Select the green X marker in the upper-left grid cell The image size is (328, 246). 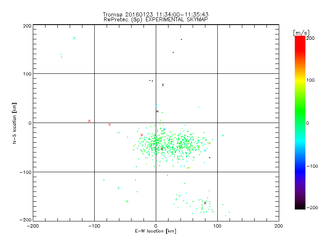tap(74, 38)
